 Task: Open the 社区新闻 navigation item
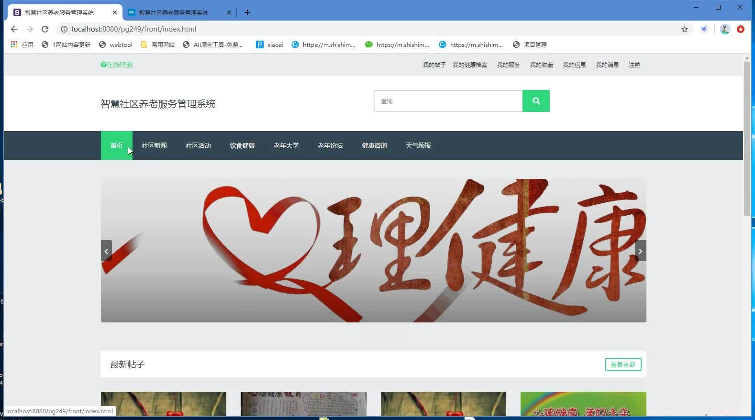tap(154, 145)
